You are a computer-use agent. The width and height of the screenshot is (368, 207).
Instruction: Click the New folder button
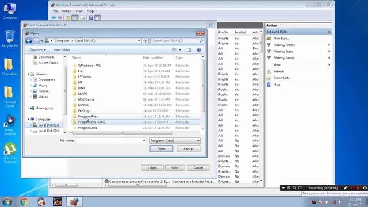tap(62, 50)
